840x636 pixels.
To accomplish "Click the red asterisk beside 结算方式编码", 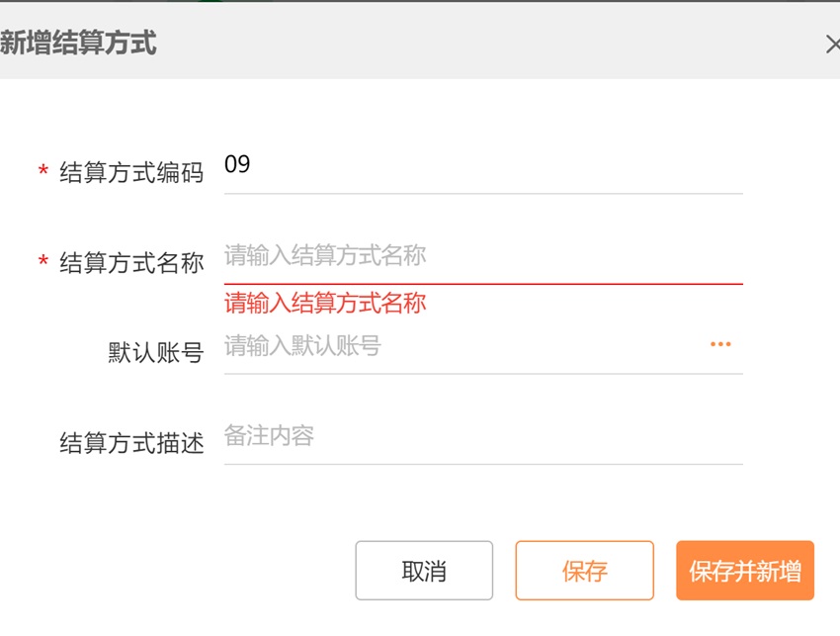I will [42, 172].
